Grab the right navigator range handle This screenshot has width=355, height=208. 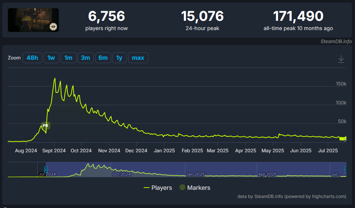[x=345, y=170]
